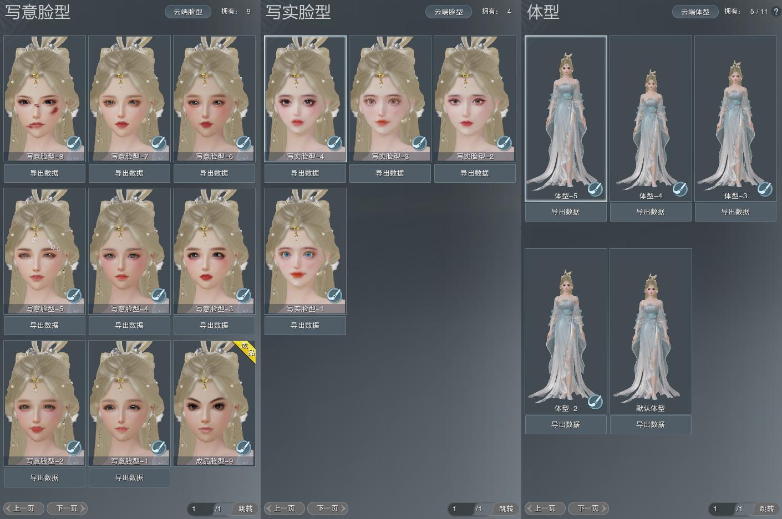
Task: Go to previous page in 写意脸型 panel
Action: [x=24, y=508]
